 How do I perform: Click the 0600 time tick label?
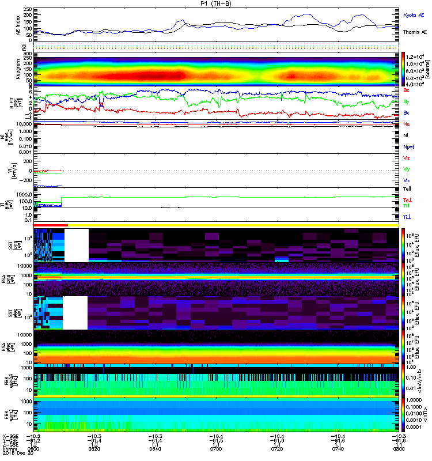(33, 449)
